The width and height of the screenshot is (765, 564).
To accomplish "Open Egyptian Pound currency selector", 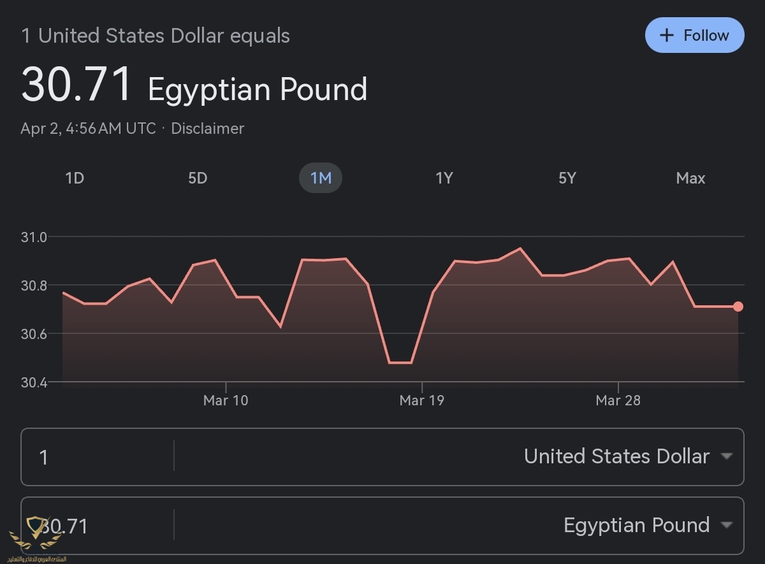I will [x=636, y=525].
